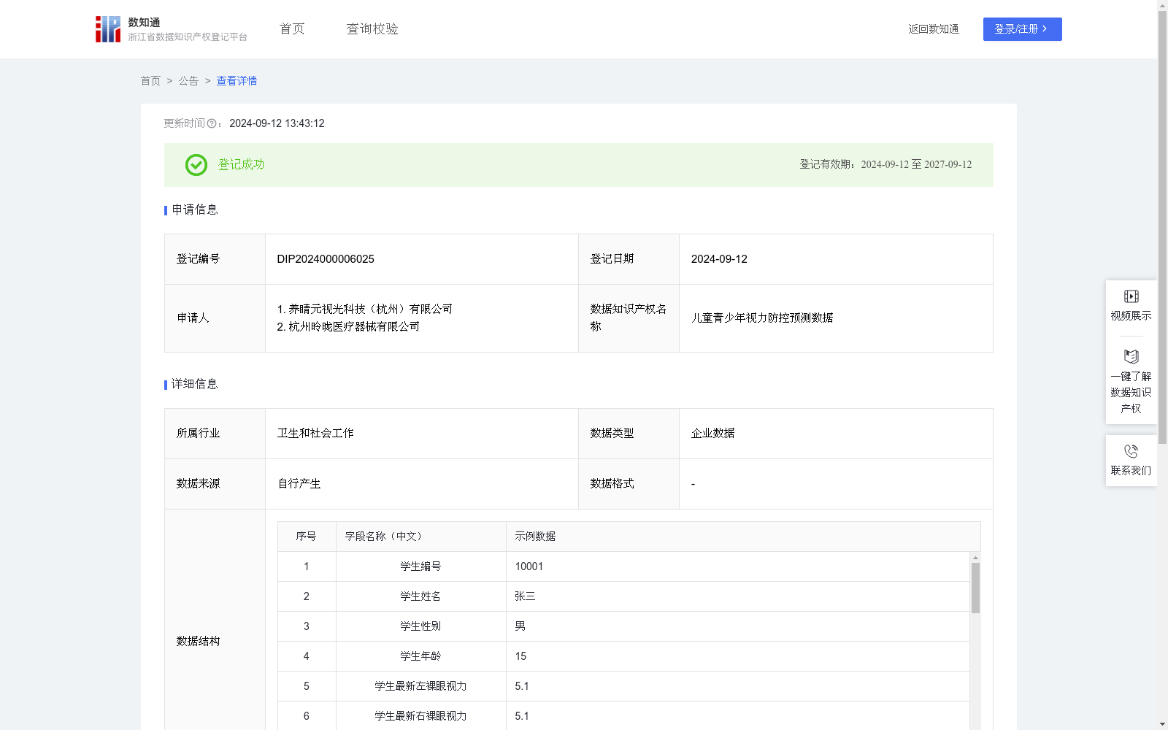This screenshot has width=1168, height=730.
Task: Click the help icon beside 更新时间
Action: (x=212, y=124)
